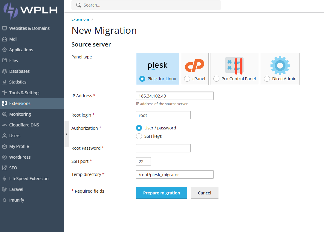Click the LiteSpeed Extension icon
324x232 pixels.
tap(4, 178)
